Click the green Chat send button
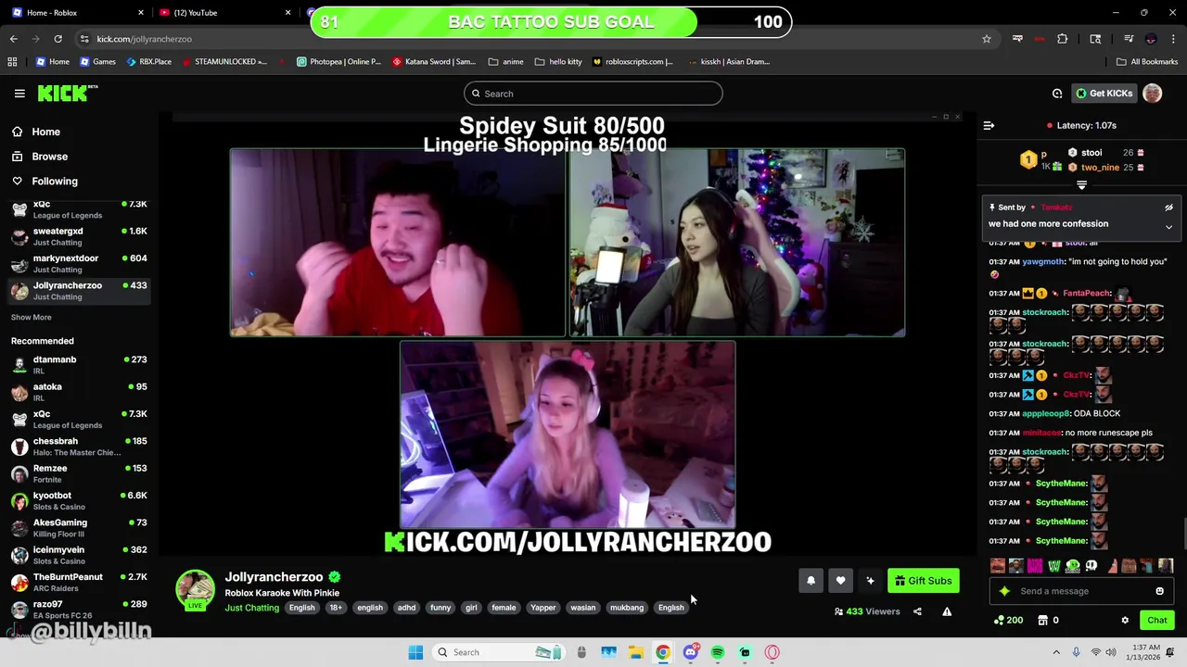 tap(1156, 621)
